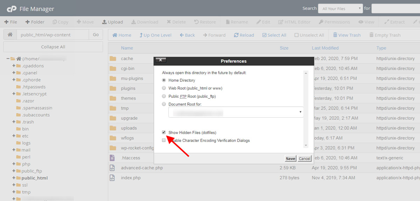
Task: Sort files by Size column
Action: pos(284,48)
